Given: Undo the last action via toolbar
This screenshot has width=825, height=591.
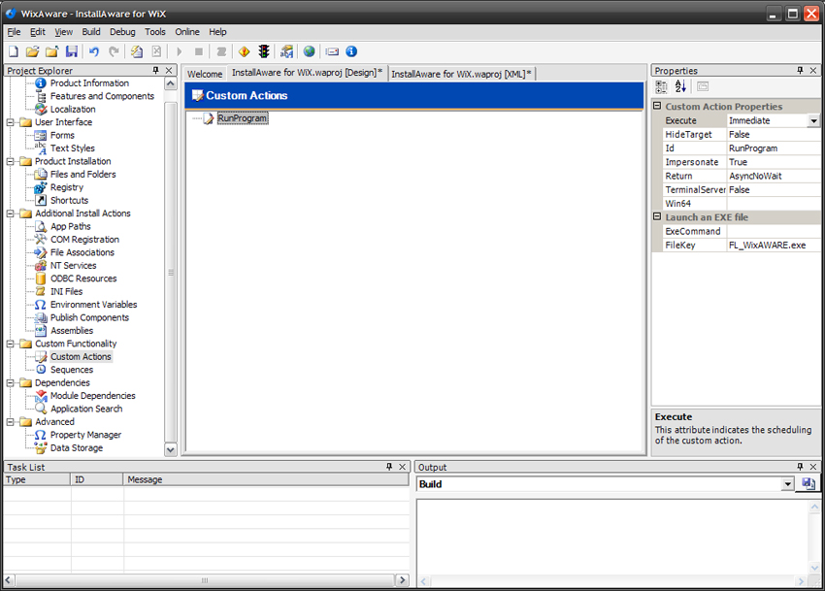Looking at the screenshot, I should [x=94, y=51].
